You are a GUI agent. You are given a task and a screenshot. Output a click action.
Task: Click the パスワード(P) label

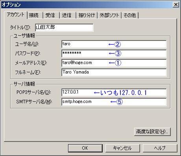point(28,53)
